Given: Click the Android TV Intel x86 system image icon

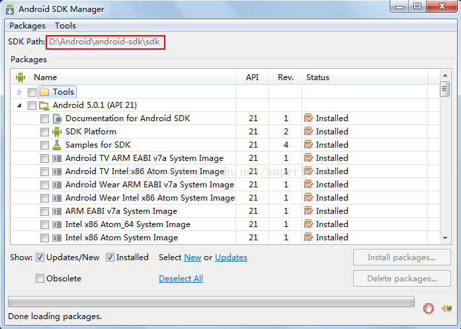Looking at the screenshot, I should click(57, 172).
